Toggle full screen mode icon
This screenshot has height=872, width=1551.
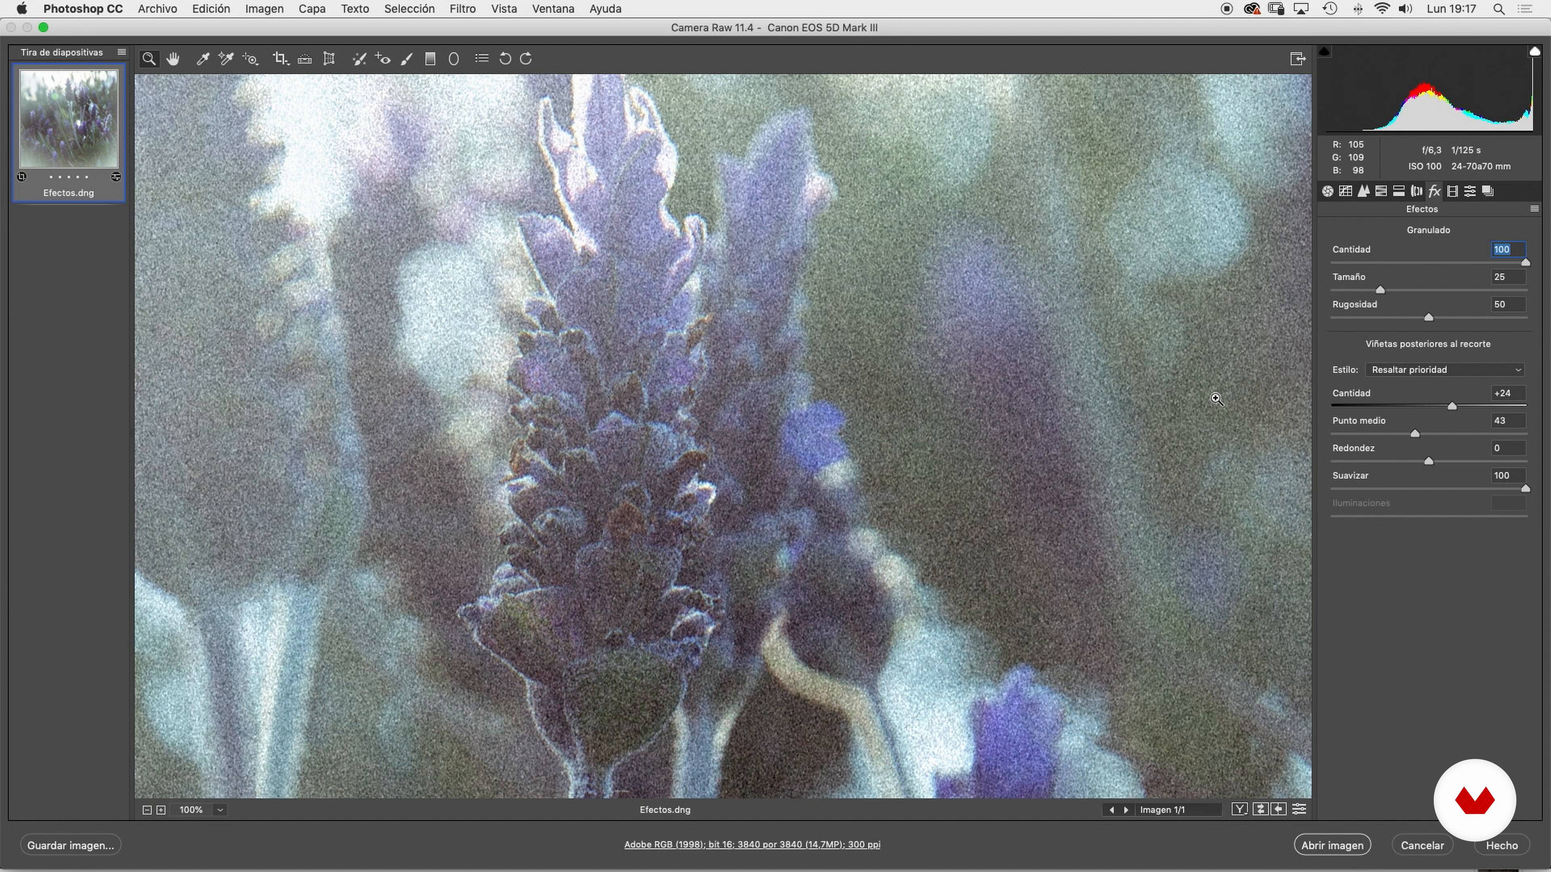coord(1297,59)
